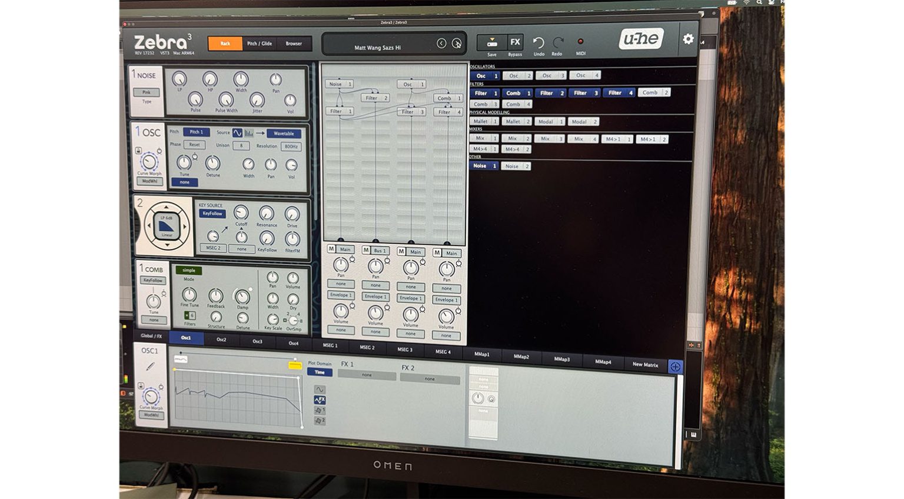The height and width of the screenshot is (499, 904).
Task: Open the Envelope 1 modulation dropdown on Main mixer
Action: pos(340,295)
